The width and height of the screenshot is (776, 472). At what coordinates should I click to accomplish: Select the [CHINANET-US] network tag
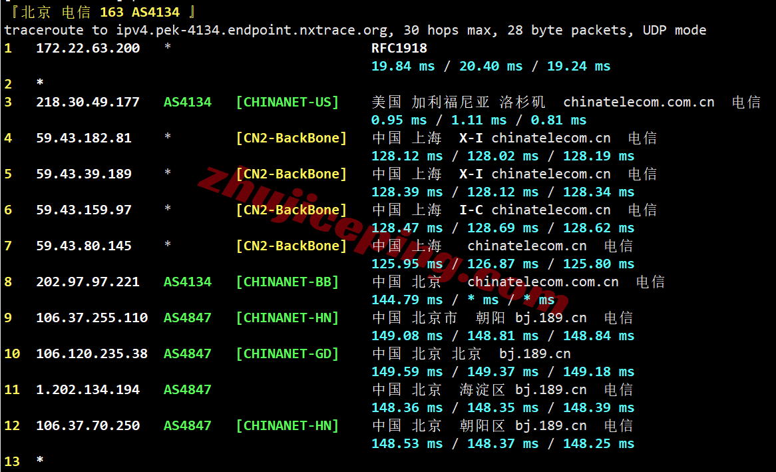[x=287, y=102]
